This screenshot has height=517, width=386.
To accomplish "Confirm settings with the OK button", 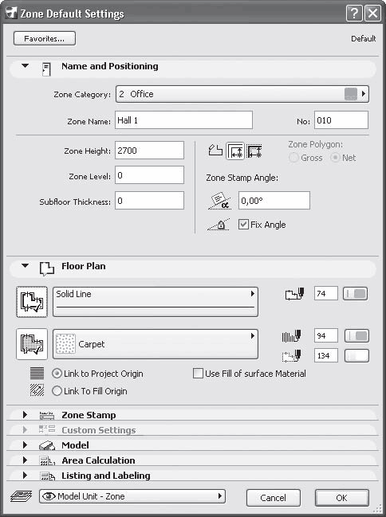I will click(342, 498).
